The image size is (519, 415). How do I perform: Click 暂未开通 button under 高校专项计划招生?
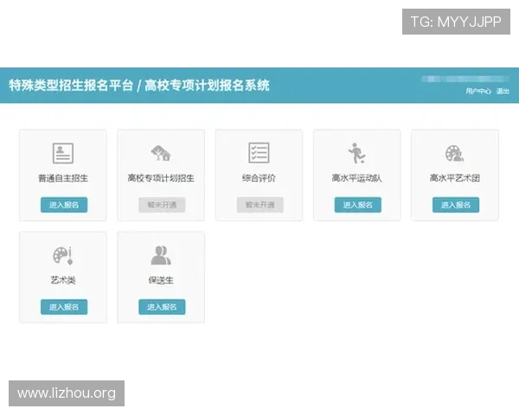(162, 205)
